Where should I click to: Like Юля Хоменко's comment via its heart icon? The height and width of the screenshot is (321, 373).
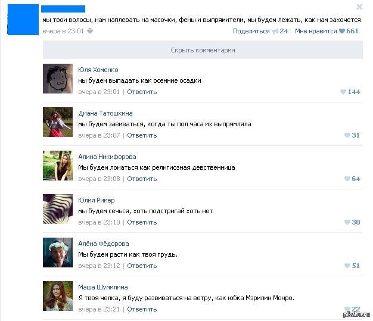pos(343,92)
